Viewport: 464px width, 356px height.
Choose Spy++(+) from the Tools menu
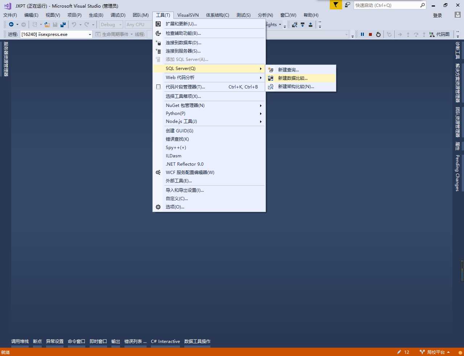[x=209, y=148]
